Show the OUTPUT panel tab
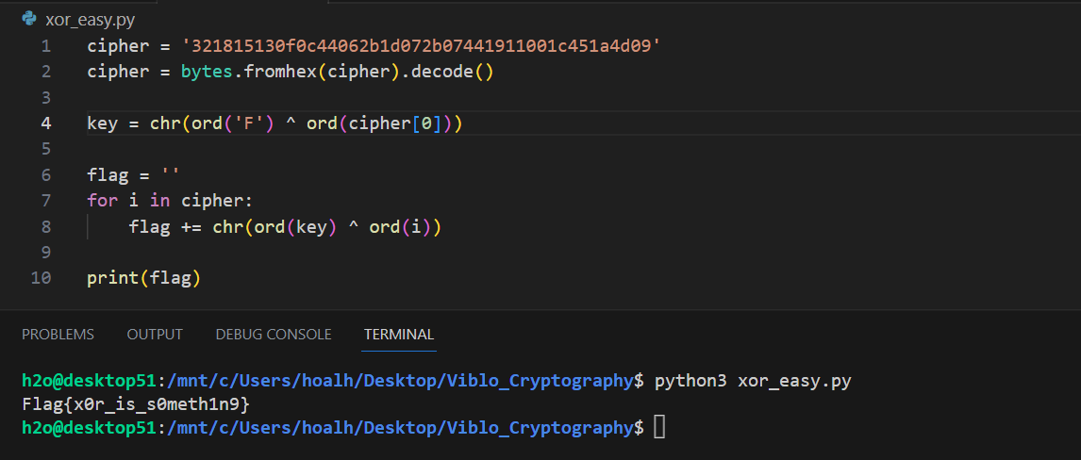The image size is (1081, 460). 155,334
